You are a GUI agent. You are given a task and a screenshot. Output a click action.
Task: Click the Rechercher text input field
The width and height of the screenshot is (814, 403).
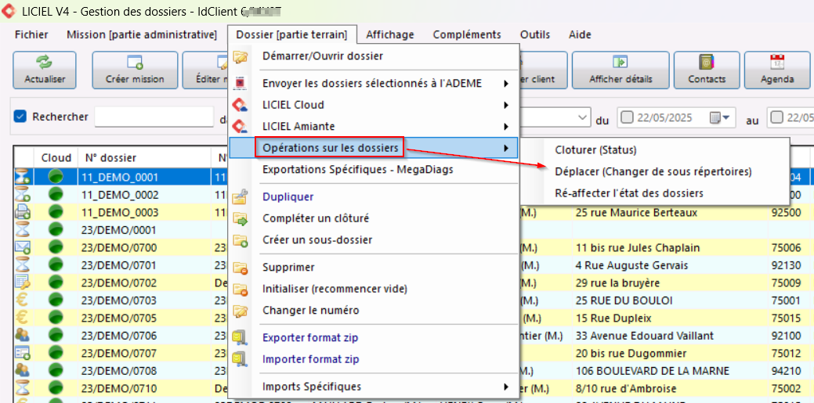point(154,117)
